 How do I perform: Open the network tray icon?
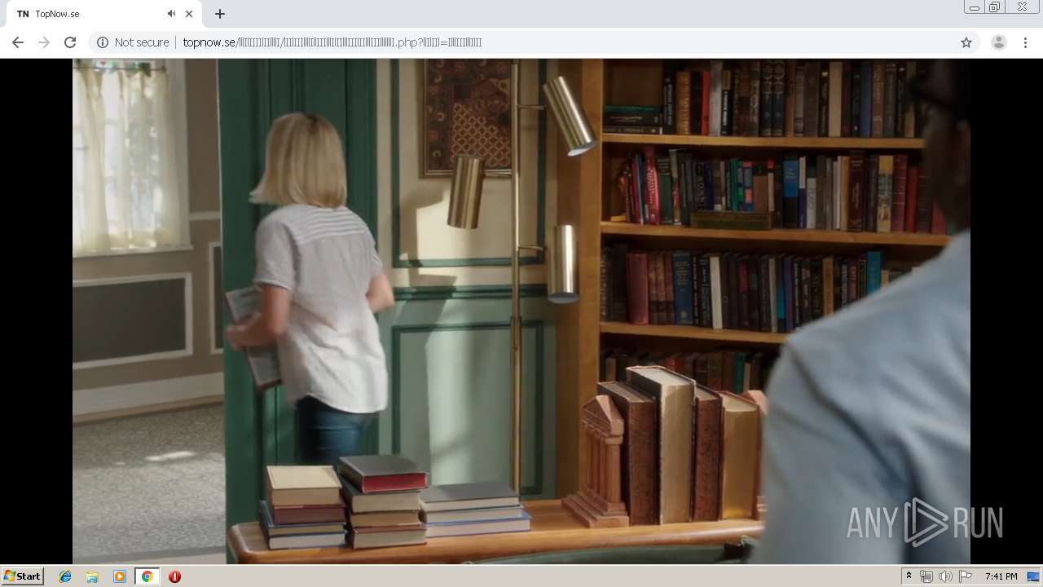[x=926, y=576]
